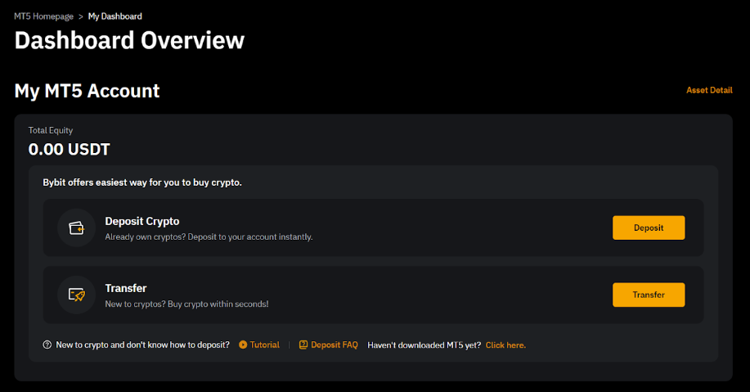Viewport: 750px width, 392px height.
Task: Click the 0.00 USDT equity value
Action: (x=69, y=150)
